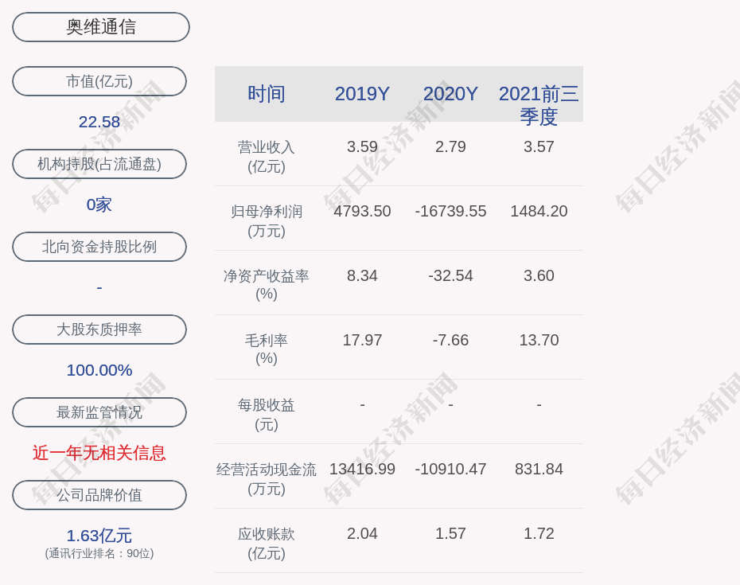Click the cash flow value 831.84
Viewport: 740px width, 585px height.
point(539,469)
